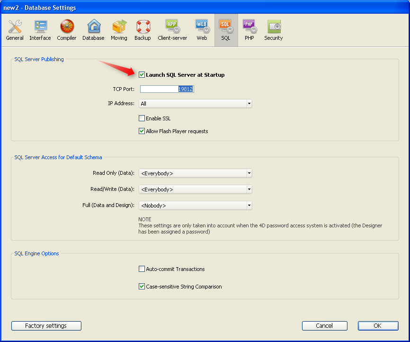The height and width of the screenshot is (342, 410).
Task: Click inside the TCP Port field
Action: coord(167,89)
